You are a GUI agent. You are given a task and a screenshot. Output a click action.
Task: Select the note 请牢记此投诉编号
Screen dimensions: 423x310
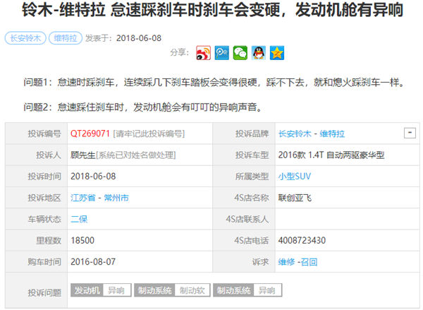[149, 133]
